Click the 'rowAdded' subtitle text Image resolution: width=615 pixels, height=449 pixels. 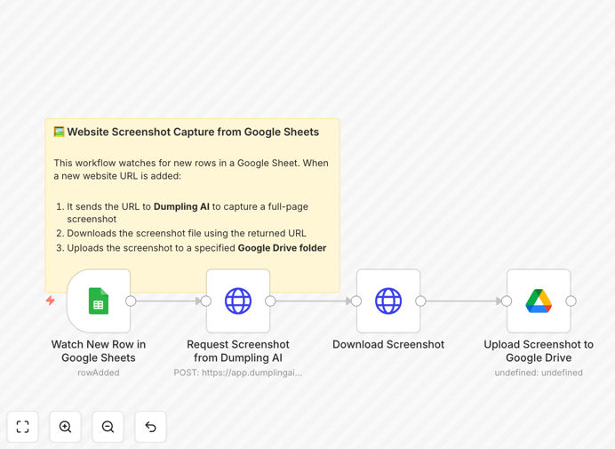pyautogui.click(x=99, y=373)
